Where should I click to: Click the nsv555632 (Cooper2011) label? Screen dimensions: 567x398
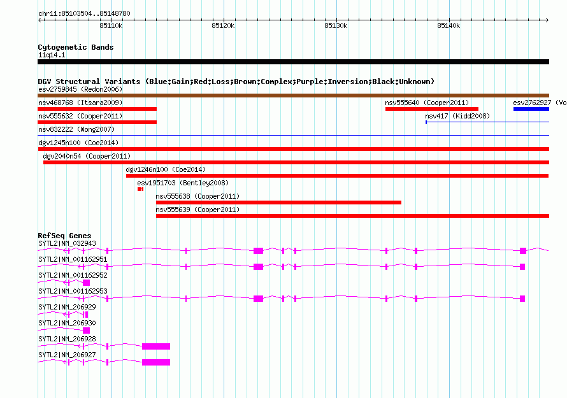(x=80, y=116)
